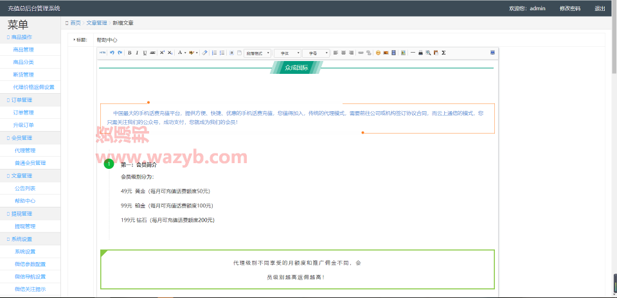The height and width of the screenshot is (298, 617).
Task: Insert a video with the film icon
Action: (393, 53)
